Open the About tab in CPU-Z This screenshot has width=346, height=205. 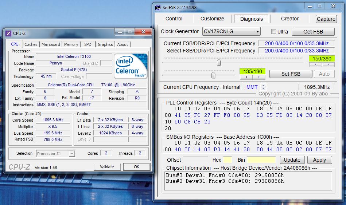click(x=123, y=44)
